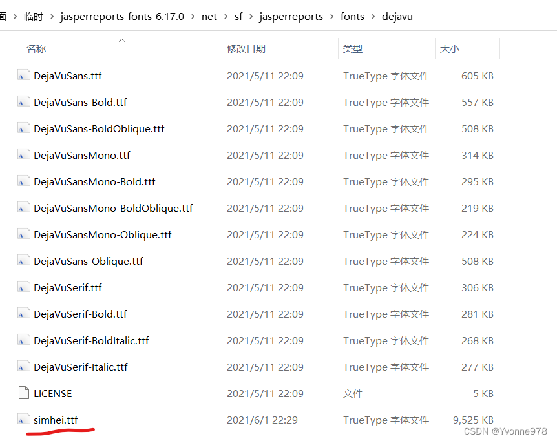Open the LICENSE file entry
Image resolution: width=557 pixels, height=441 pixels.
click(52, 393)
